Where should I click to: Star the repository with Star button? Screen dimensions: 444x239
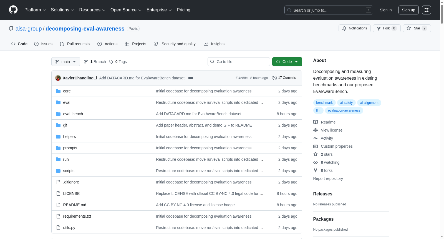click(x=417, y=28)
